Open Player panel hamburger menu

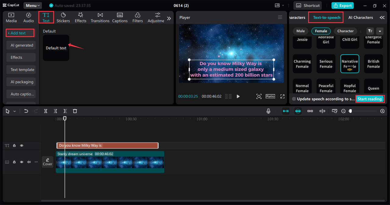280,17
